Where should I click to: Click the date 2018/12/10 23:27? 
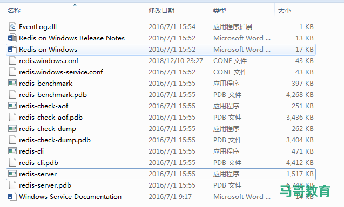[x=176, y=61]
